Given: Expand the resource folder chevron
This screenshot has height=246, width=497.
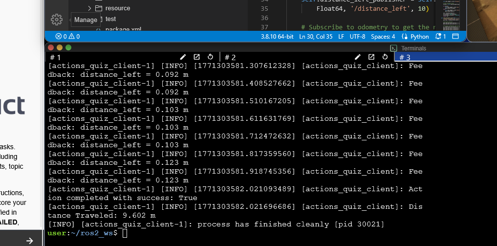Looking at the screenshot, I should (89, 8).
